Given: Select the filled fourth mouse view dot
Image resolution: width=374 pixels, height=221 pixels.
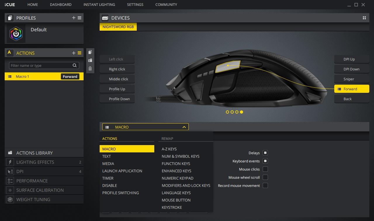Looking at the screenshot, I should (242, 112).
